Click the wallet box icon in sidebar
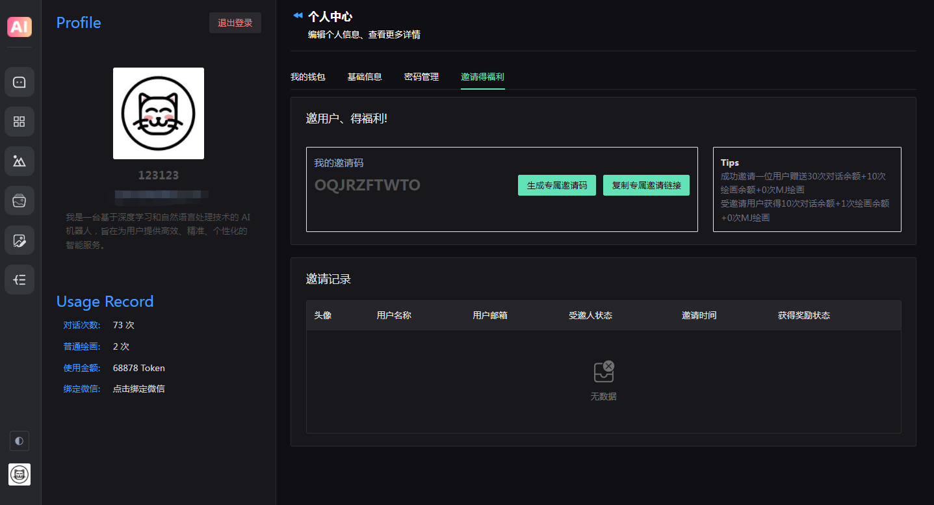 coord(19,200)
